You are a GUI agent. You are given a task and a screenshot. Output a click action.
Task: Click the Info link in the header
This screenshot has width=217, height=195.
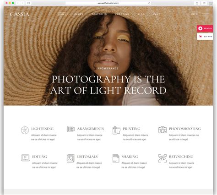tap(195, 14)
